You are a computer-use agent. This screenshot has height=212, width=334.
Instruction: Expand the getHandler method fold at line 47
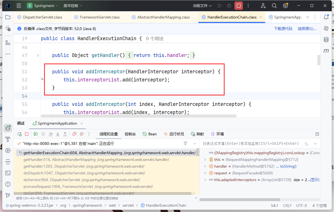(38, 55)
